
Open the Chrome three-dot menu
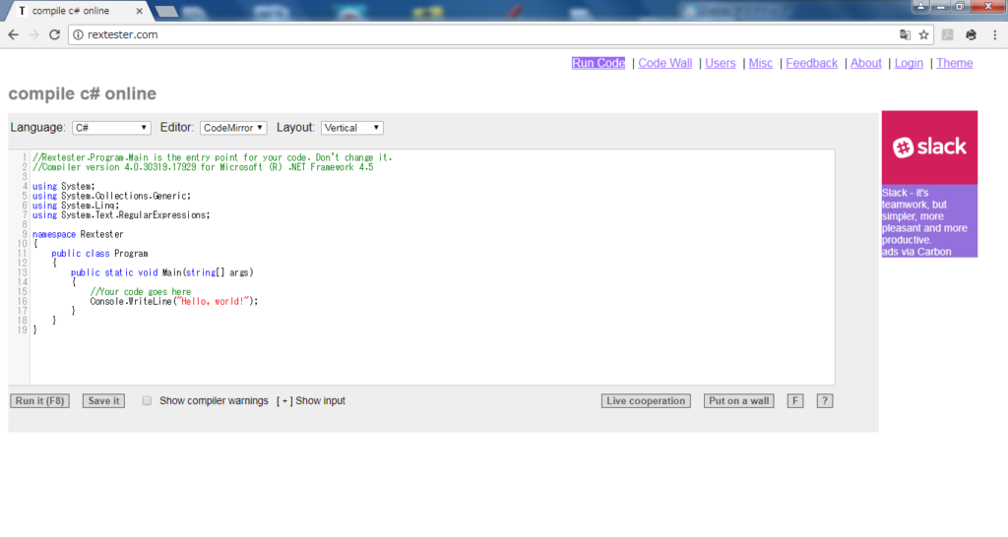pyautogui.click(x=994, y=34)
